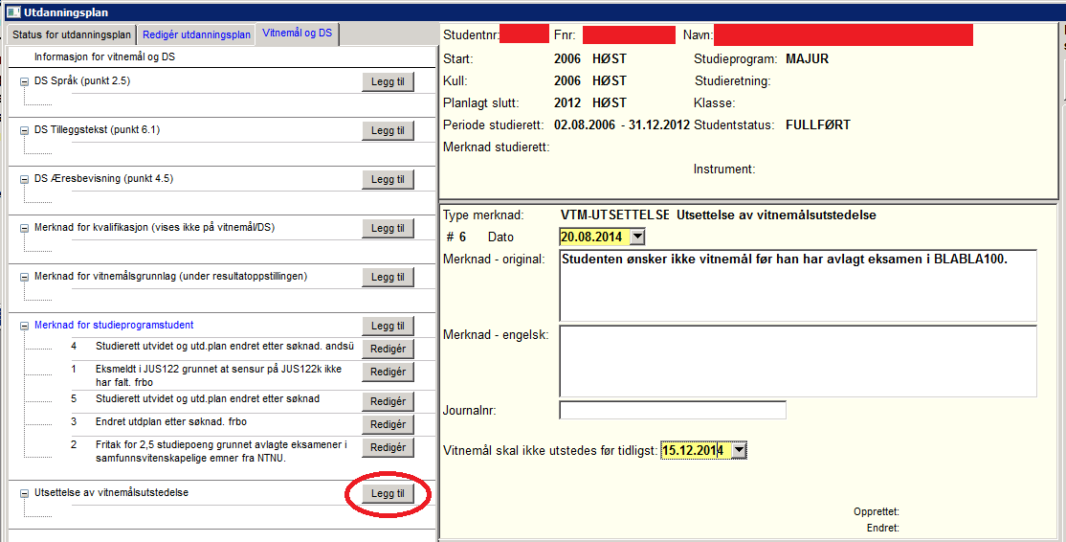Image resolution: width=1066 pixels, height=542 pixels.
Task: Edit remark 4 Studierett utvidet andsü
Action: tap(388, 349)
